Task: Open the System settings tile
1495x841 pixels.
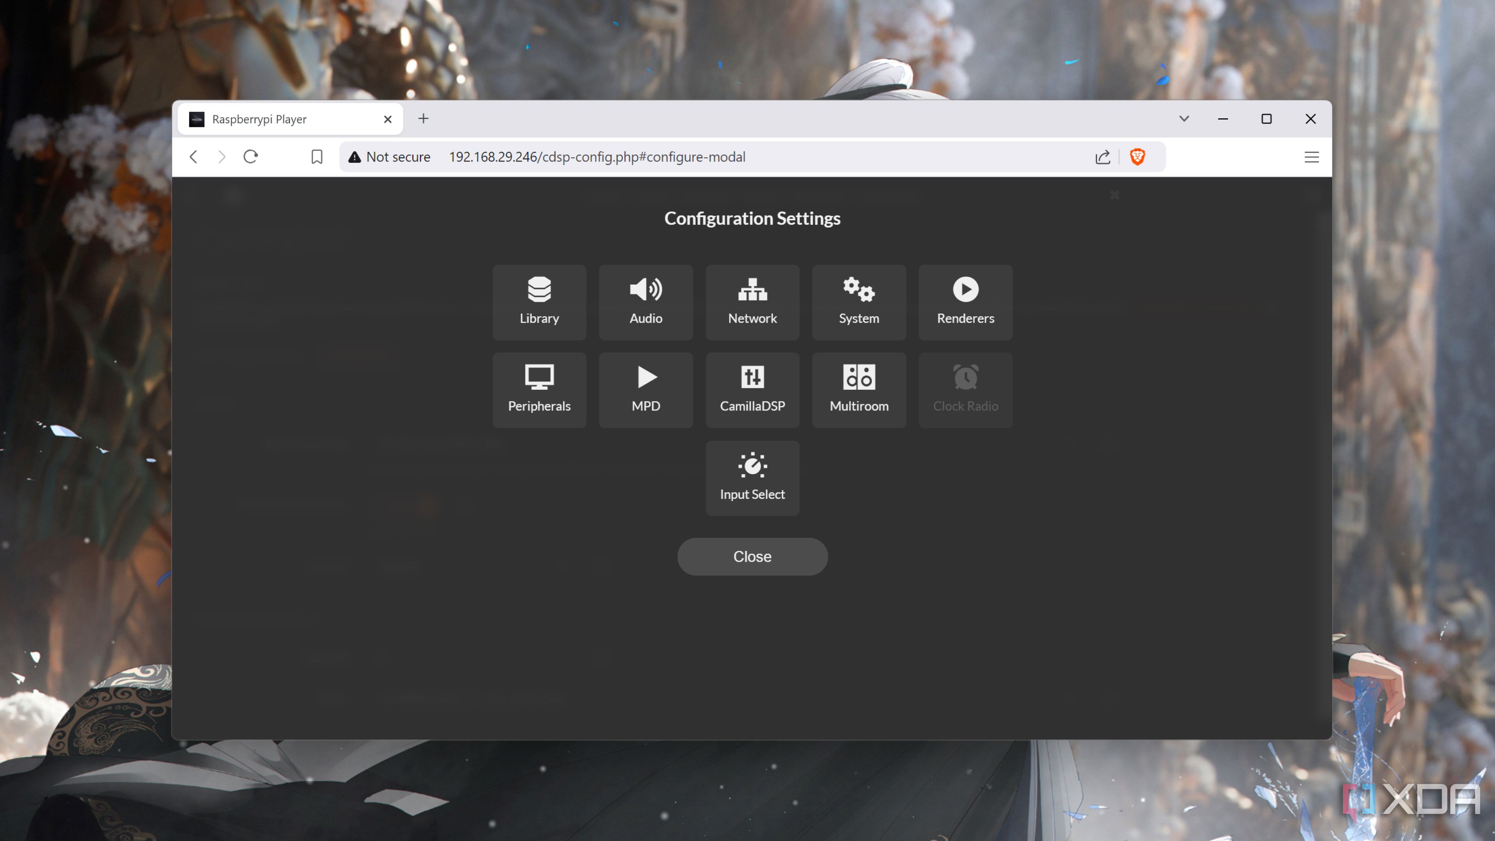Action: tap(859, 302)
